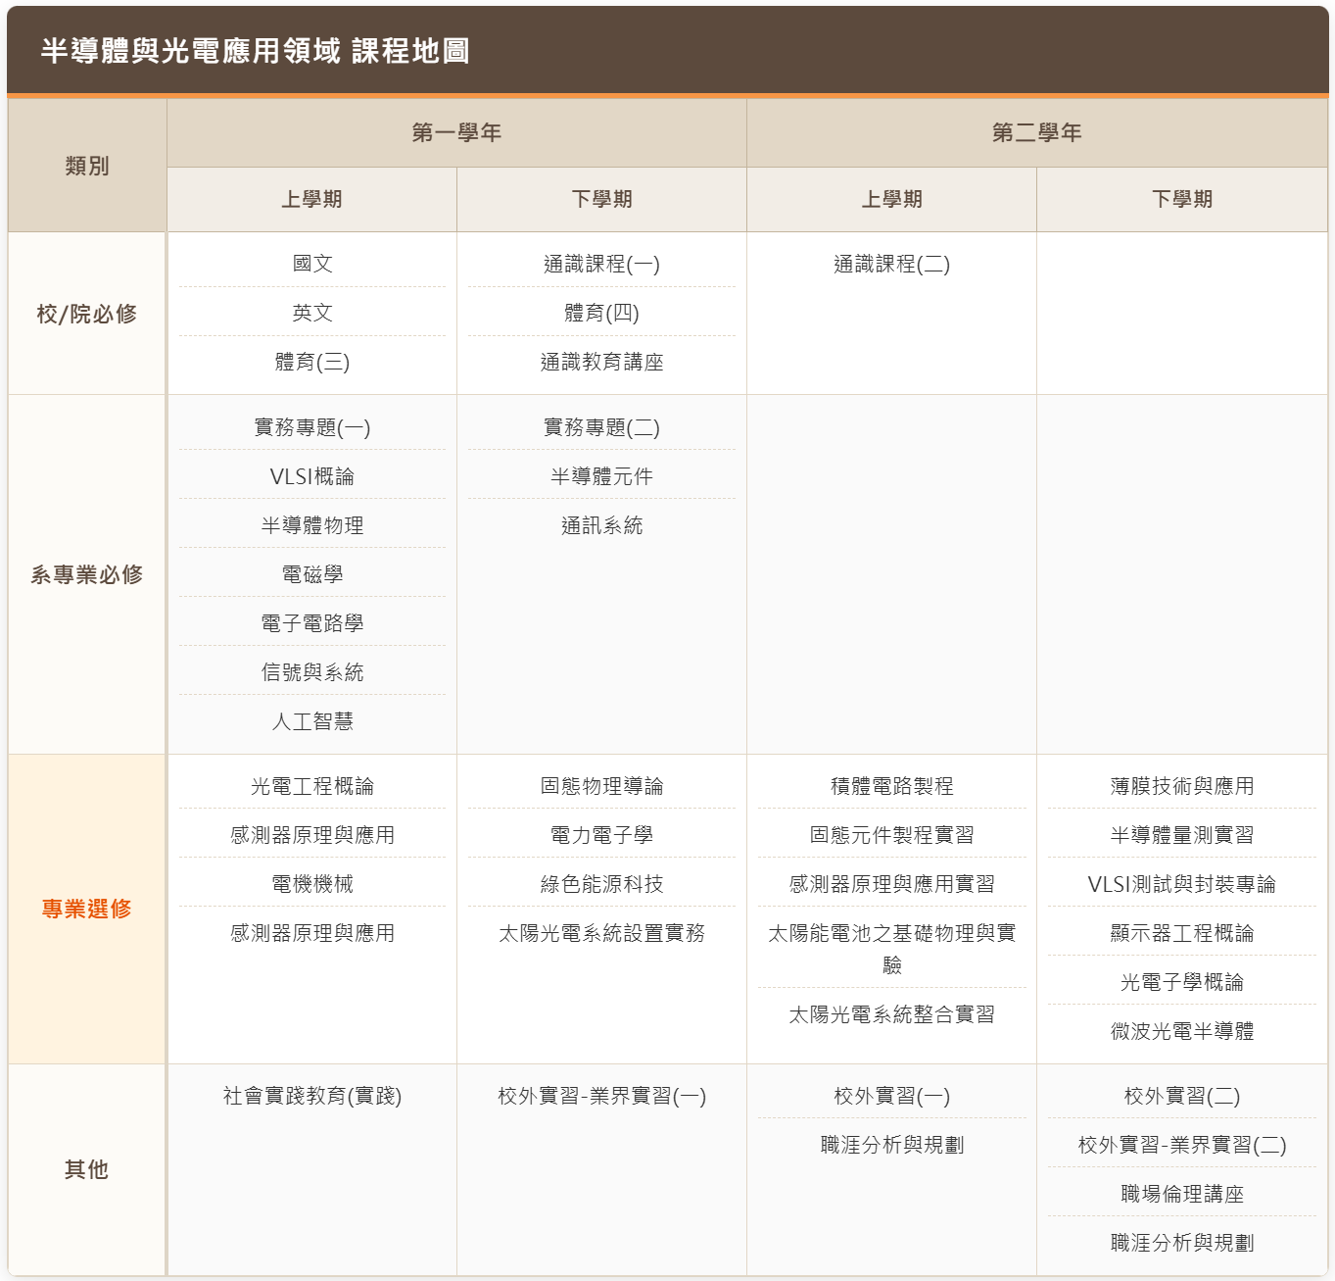Image resolution: width=1335 pixels, height=1281 pixels.
Task: Open the 光電工程概論 elective course
Action: tap(311, 786)
